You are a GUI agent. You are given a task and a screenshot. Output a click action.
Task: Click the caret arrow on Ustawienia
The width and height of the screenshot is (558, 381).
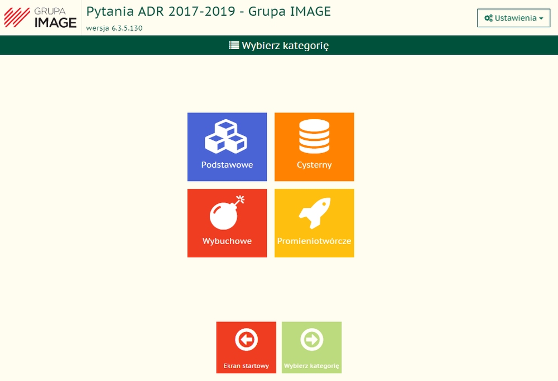tap(541, 18)
